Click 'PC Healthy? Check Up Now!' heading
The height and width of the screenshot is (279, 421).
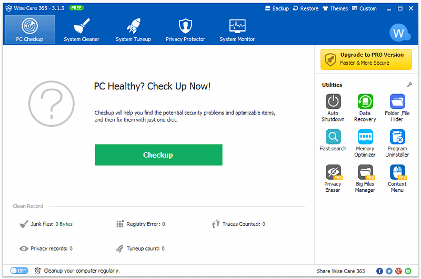(x=152, y=86)
